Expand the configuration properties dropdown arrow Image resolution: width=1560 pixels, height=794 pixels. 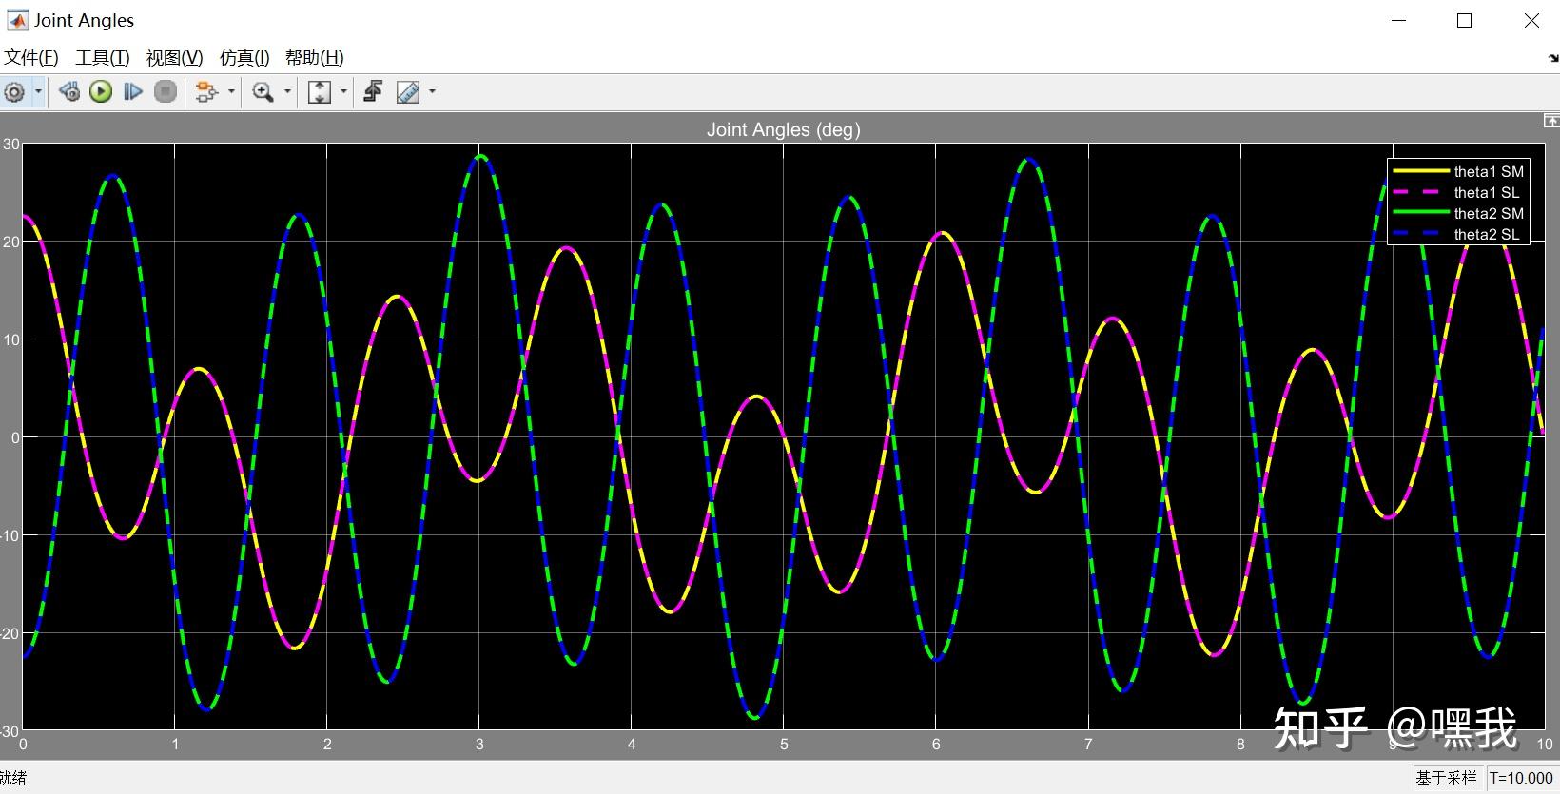click(38, 92)
